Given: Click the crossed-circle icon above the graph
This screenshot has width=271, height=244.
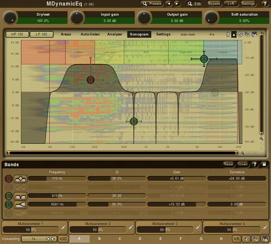Looking at the screenshot, I should [x=241, y=34].
